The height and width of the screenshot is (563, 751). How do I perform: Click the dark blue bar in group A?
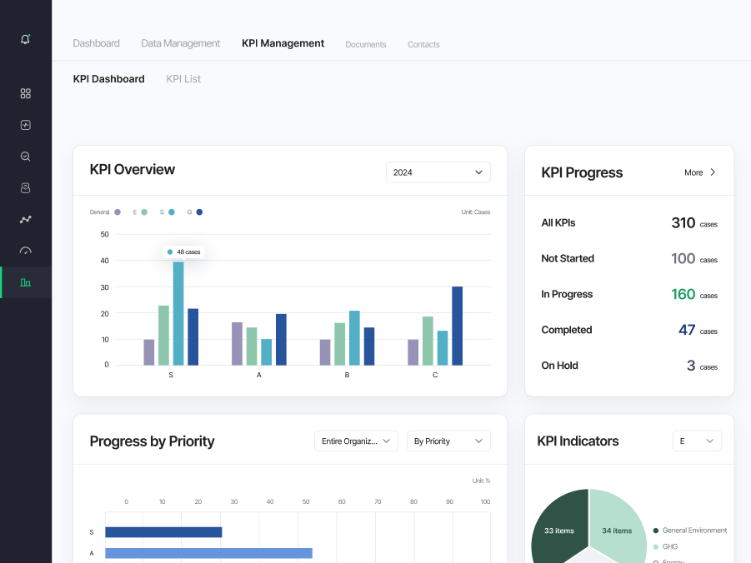click(x=281, y=340)
